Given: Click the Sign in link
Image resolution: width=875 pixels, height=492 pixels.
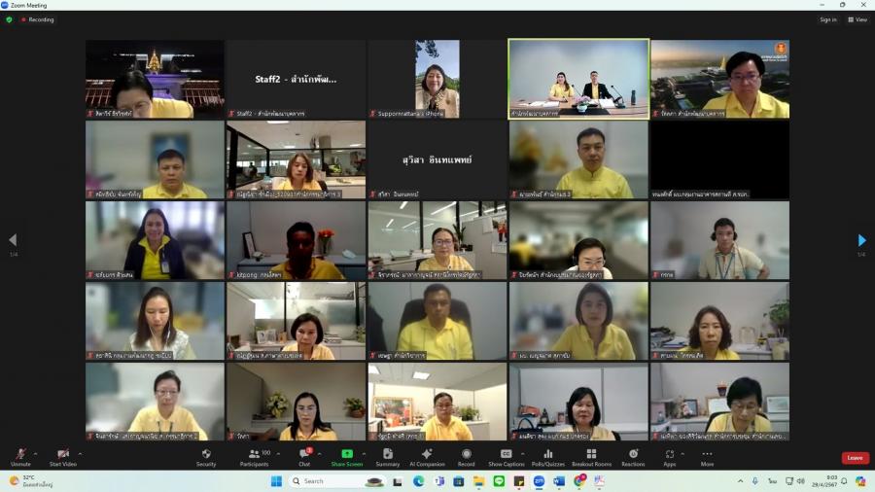Looking at the screenshot, I should tap(827, 19).
